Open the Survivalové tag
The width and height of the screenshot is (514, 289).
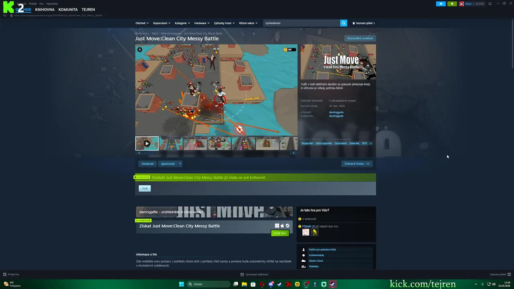coord(341,143)
